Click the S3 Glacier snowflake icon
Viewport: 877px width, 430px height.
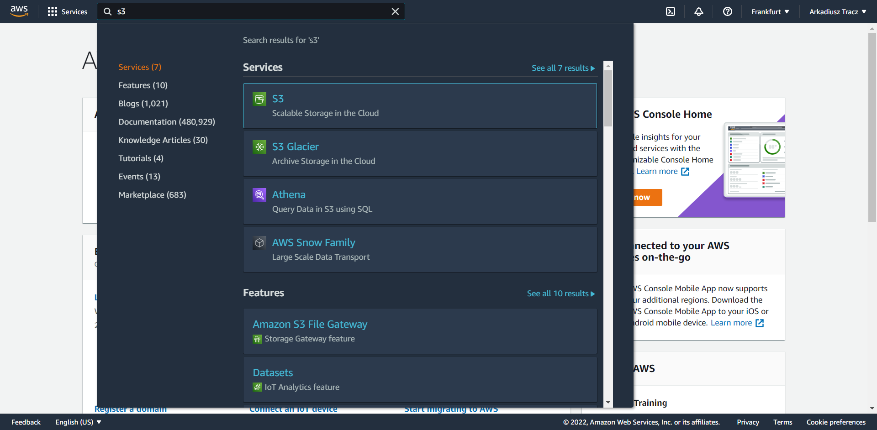coord(259,147)
